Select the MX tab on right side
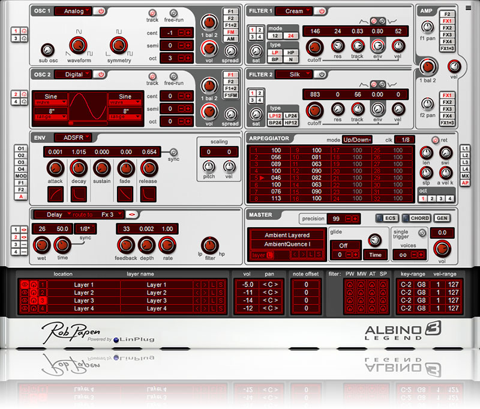The image size is (480, 409). (x=465, y=175)
